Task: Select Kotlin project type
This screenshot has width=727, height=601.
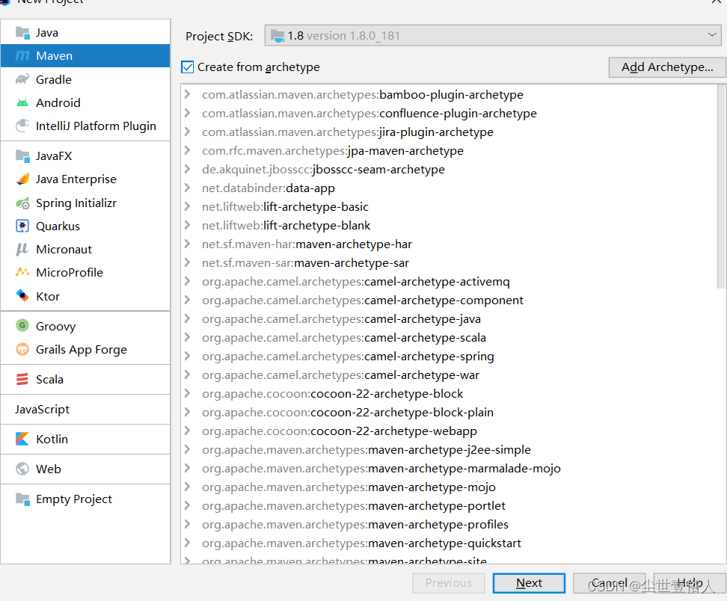Action: [85, 439]
